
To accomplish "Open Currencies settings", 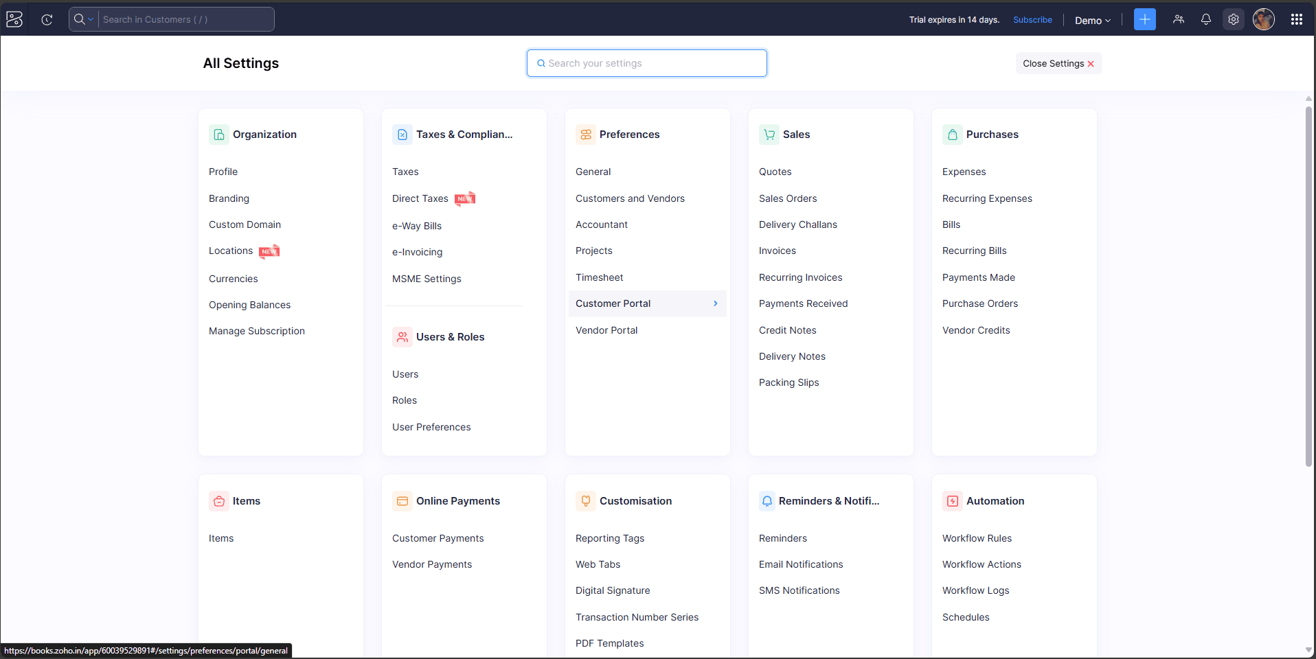I will point(234,279).
